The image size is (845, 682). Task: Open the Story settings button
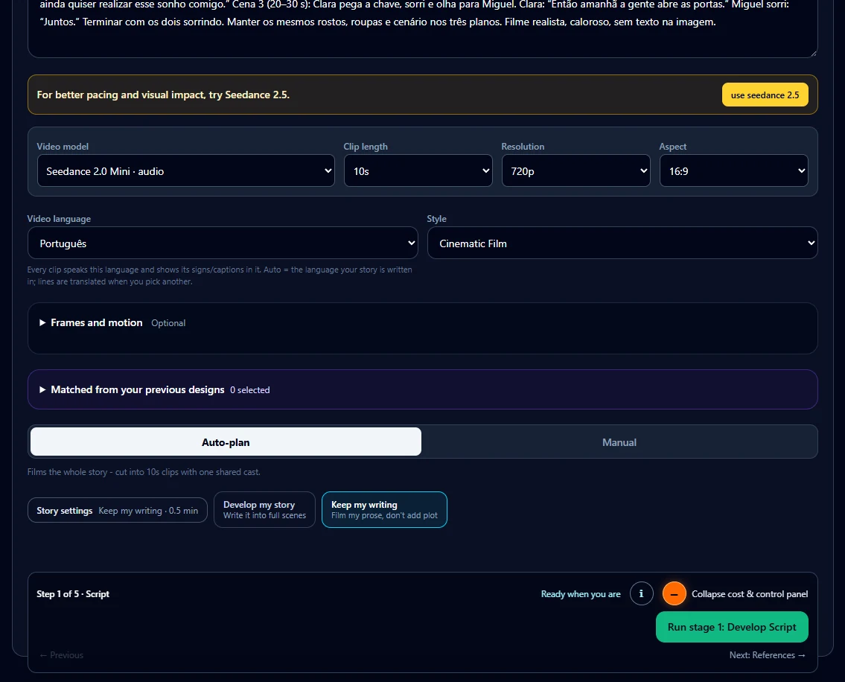(x=118, y=510)
